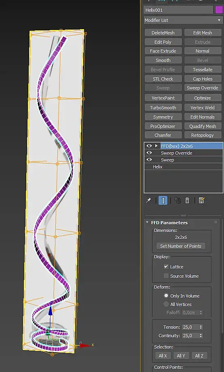Click Set Number of Points button
Screen dimensions: 224x372
point(181,246)
